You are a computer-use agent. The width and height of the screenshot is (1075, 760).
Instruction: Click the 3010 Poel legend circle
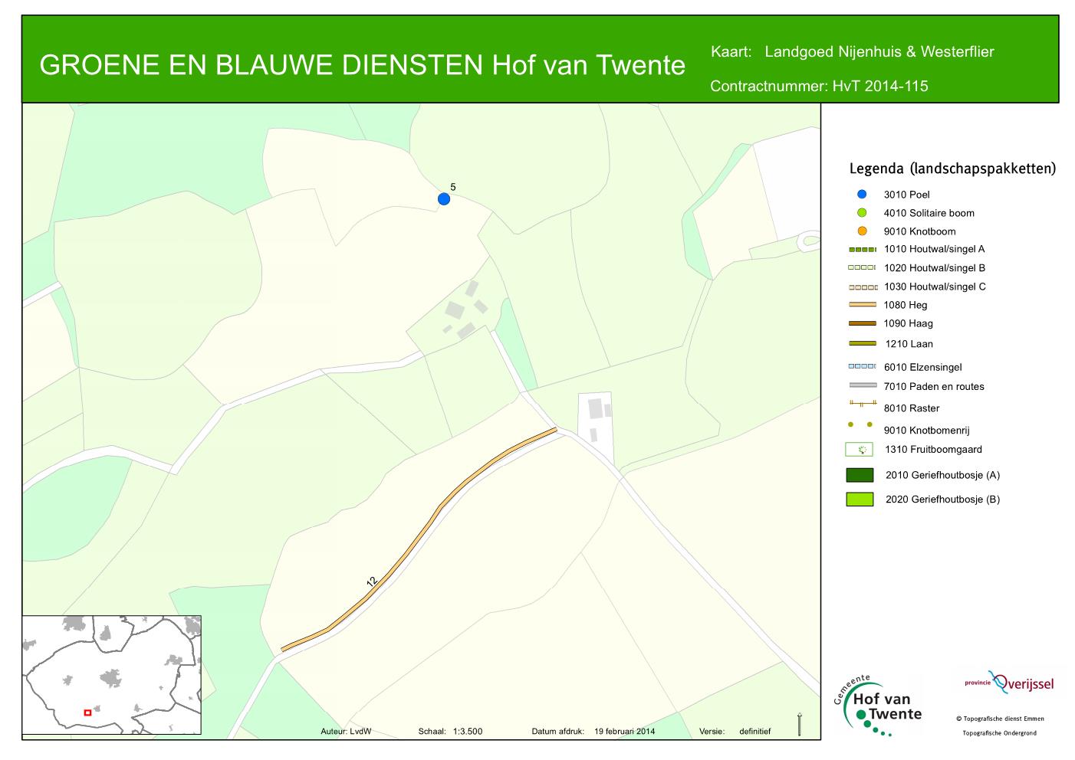[862, 195]
